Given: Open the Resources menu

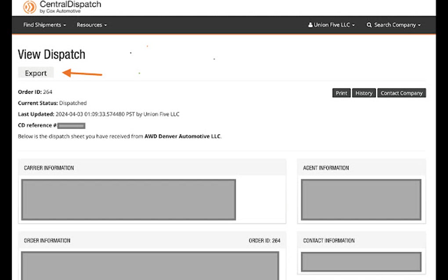Looking at the screenshot, I should (90, 25).
